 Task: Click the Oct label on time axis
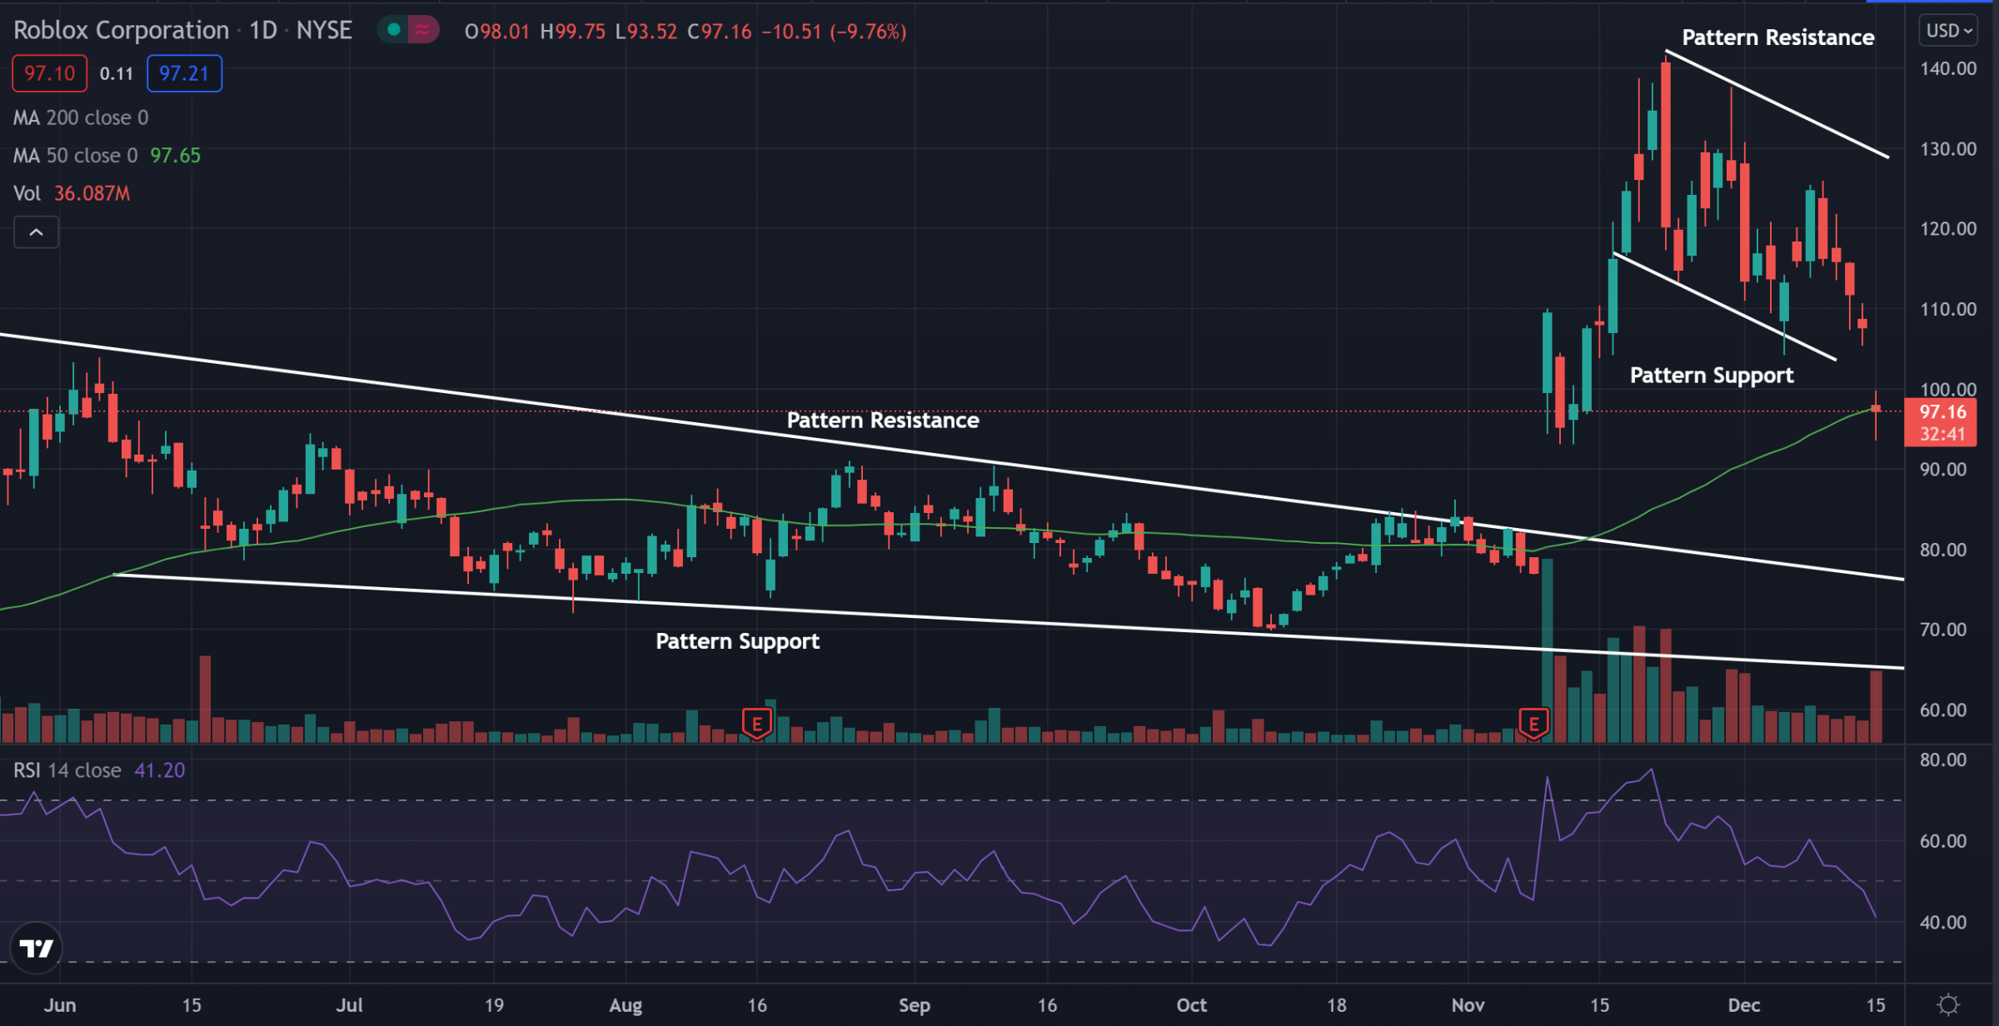1191,1005
